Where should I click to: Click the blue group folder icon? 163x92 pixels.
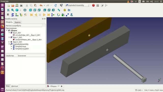pos(69,10)
